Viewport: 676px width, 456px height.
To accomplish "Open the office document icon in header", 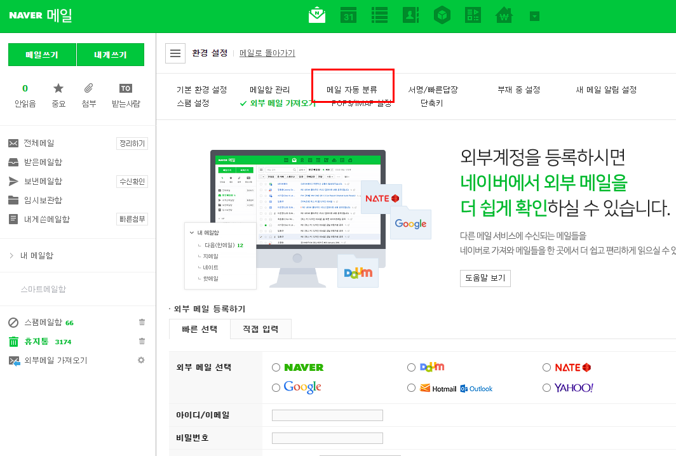I will coord(473,15).
